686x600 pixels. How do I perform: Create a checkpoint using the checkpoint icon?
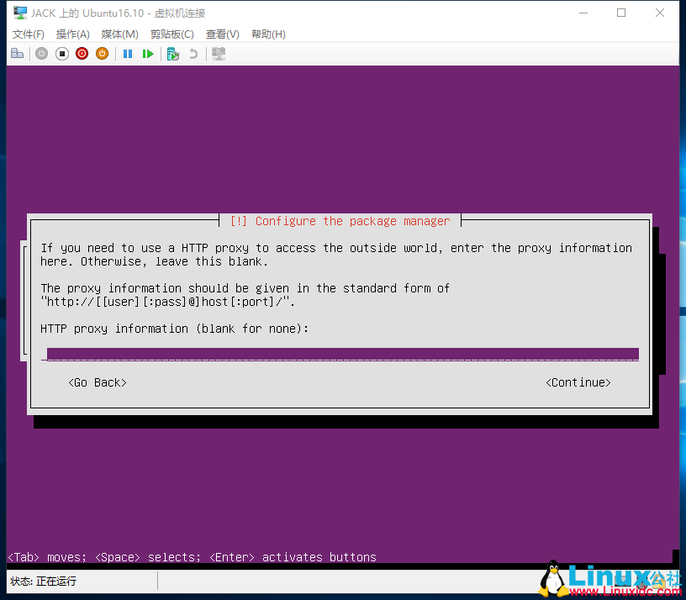tap(172, 53)
